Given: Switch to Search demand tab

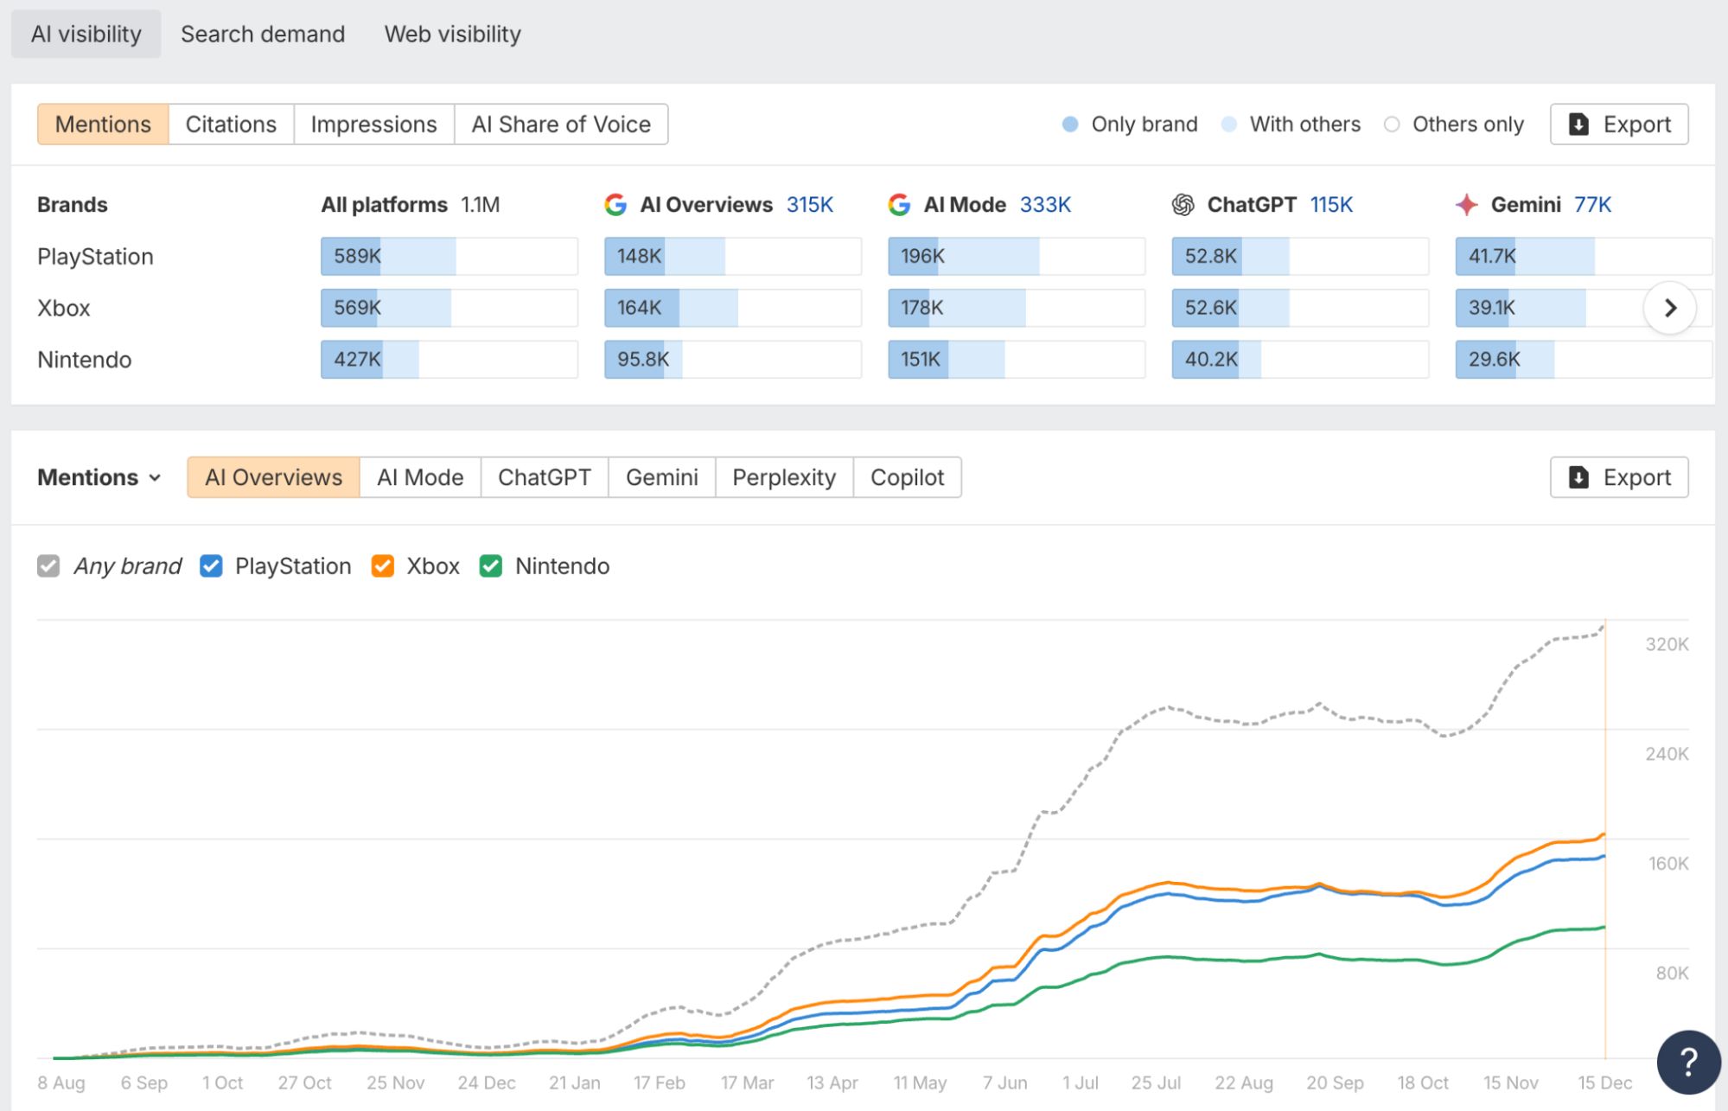Looking at the screenshot, I should [262, 35].
